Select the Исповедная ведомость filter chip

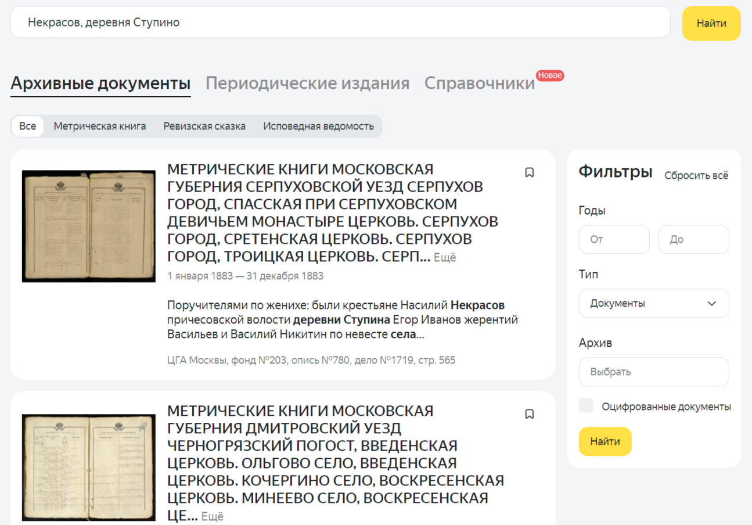click(x=319, y=126)
